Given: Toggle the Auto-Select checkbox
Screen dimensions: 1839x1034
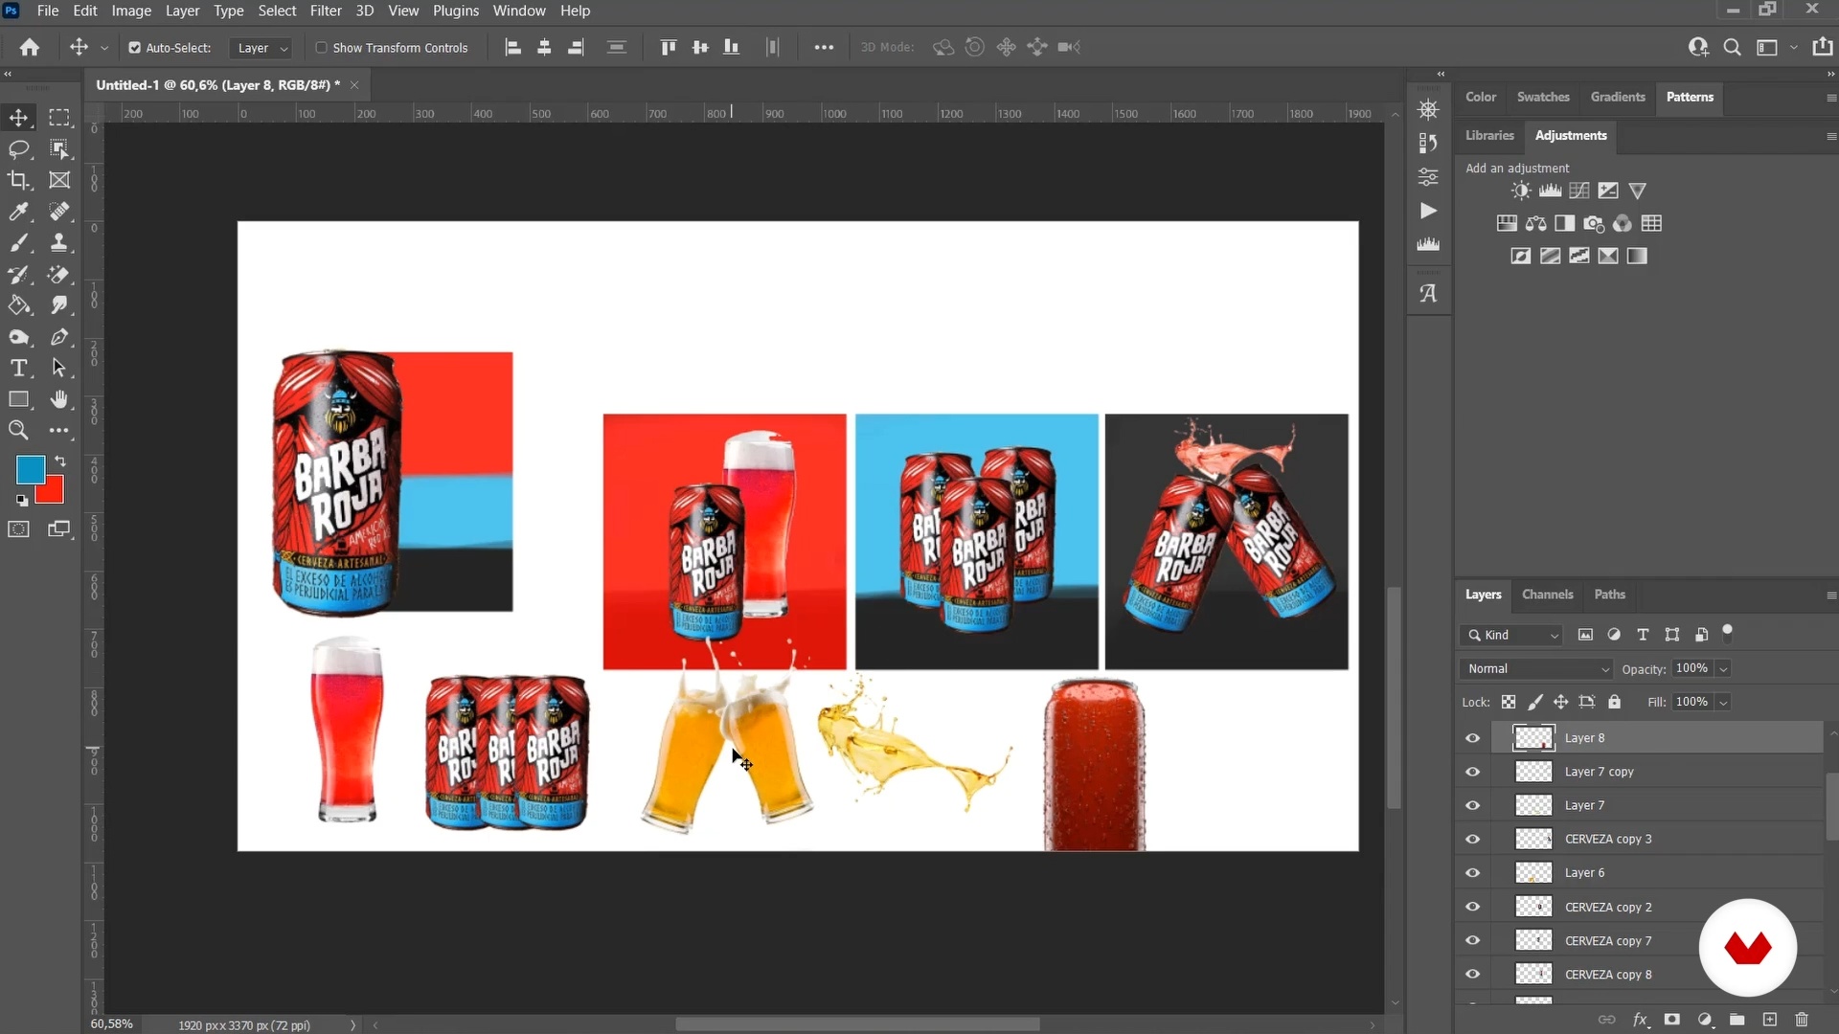Looking at the screenshot, I should pyautogui.click(x=134, y=48).
